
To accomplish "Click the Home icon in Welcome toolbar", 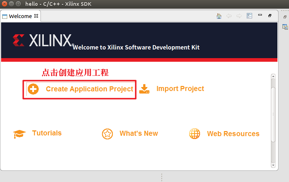I will pyautogui.click(x=219, y=16).
